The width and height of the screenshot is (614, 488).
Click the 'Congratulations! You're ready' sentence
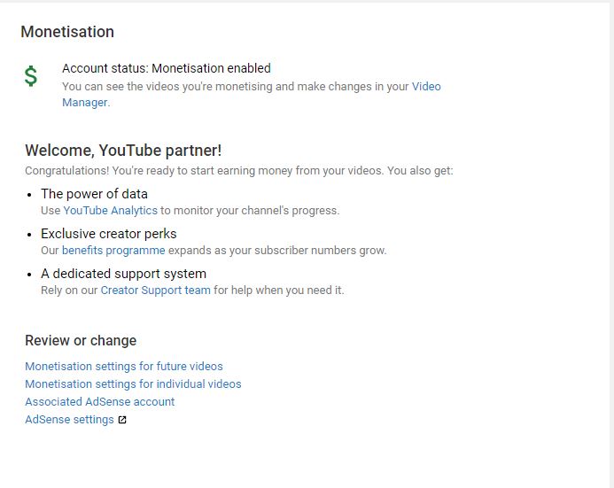coord(239,171)
